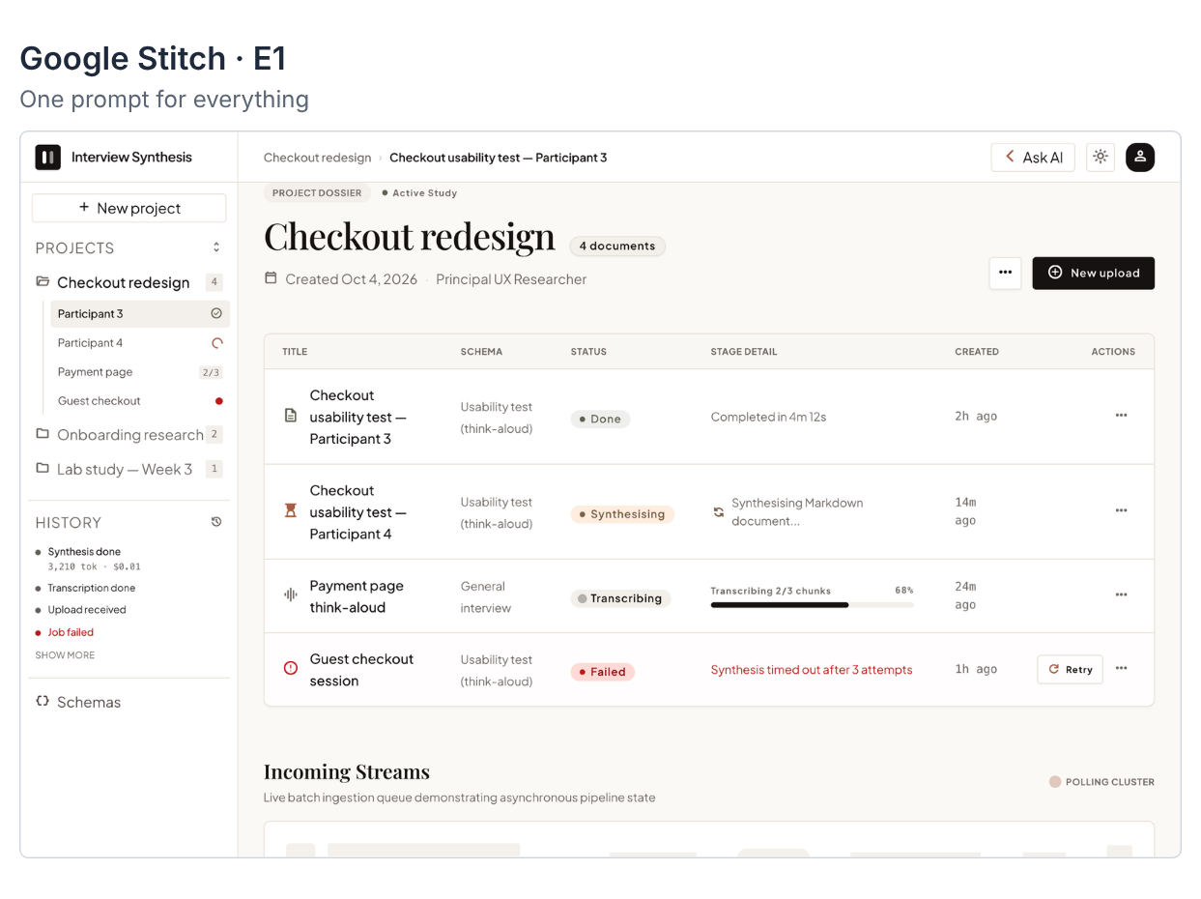Sort by the STATUS column header
The image size is (1201, 899).
click(x=588, y=352)
